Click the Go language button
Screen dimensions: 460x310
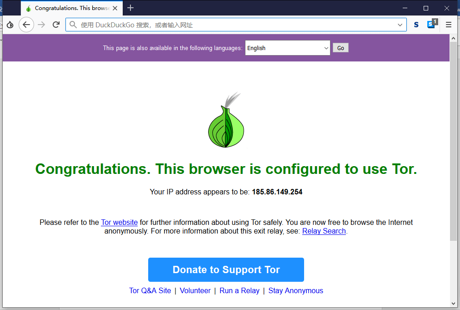click(340, 48)
